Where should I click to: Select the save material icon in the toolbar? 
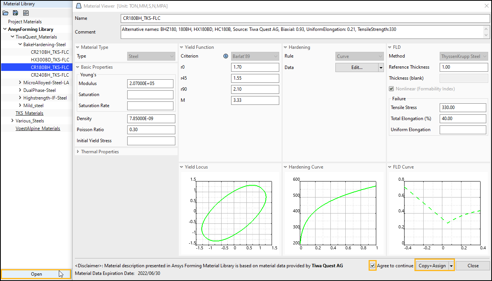[x=15, y=13]
